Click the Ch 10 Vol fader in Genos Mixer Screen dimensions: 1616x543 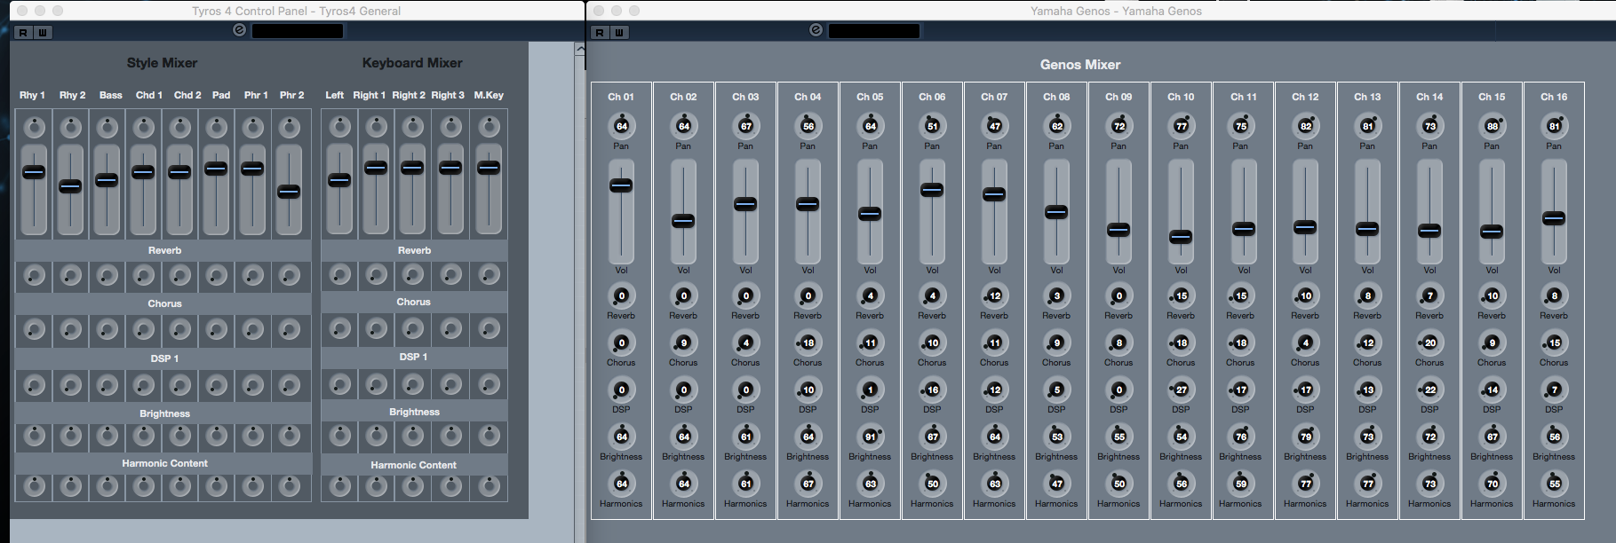pyautogui.click(x=1181, y=237)
